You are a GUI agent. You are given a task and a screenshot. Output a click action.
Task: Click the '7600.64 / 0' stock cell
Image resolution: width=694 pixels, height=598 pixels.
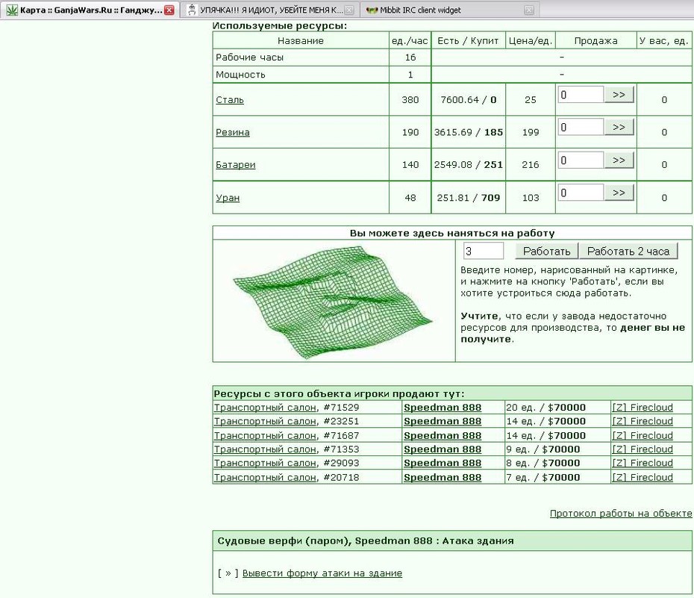469,100
